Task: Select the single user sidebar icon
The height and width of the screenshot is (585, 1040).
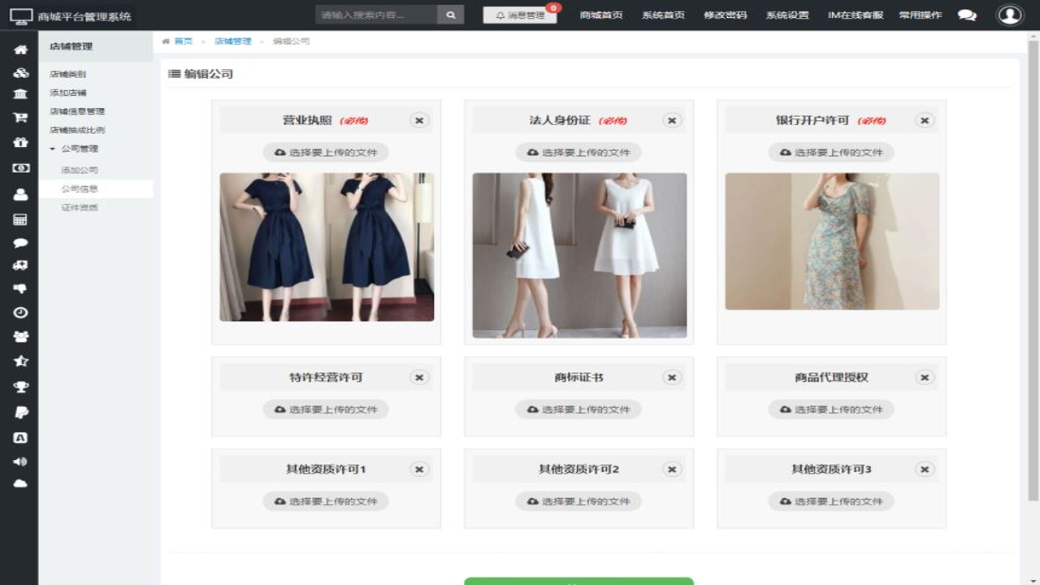Action: pos(20,194)
